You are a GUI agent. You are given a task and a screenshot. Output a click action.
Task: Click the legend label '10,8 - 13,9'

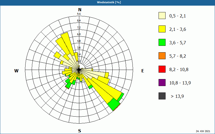(x=180, y=83)
